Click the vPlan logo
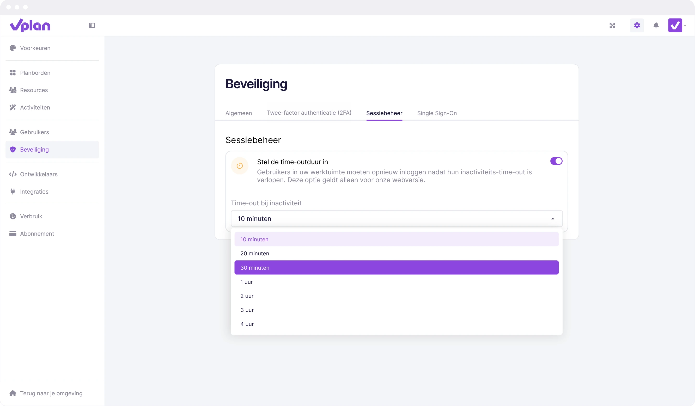 [x=30, y=25]
